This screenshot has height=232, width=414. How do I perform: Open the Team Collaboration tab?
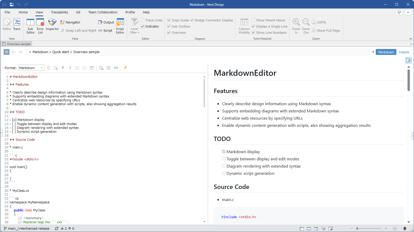tap(103, 12)
